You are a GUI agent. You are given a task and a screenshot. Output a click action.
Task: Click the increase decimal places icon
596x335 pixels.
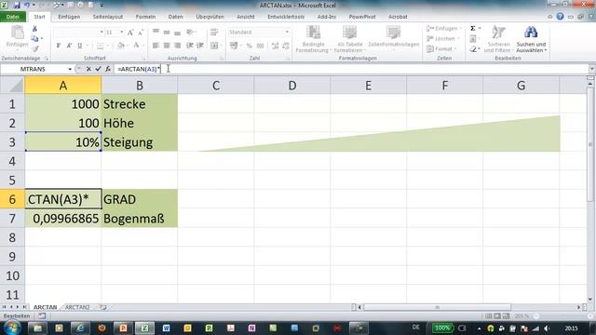(275, 46)
